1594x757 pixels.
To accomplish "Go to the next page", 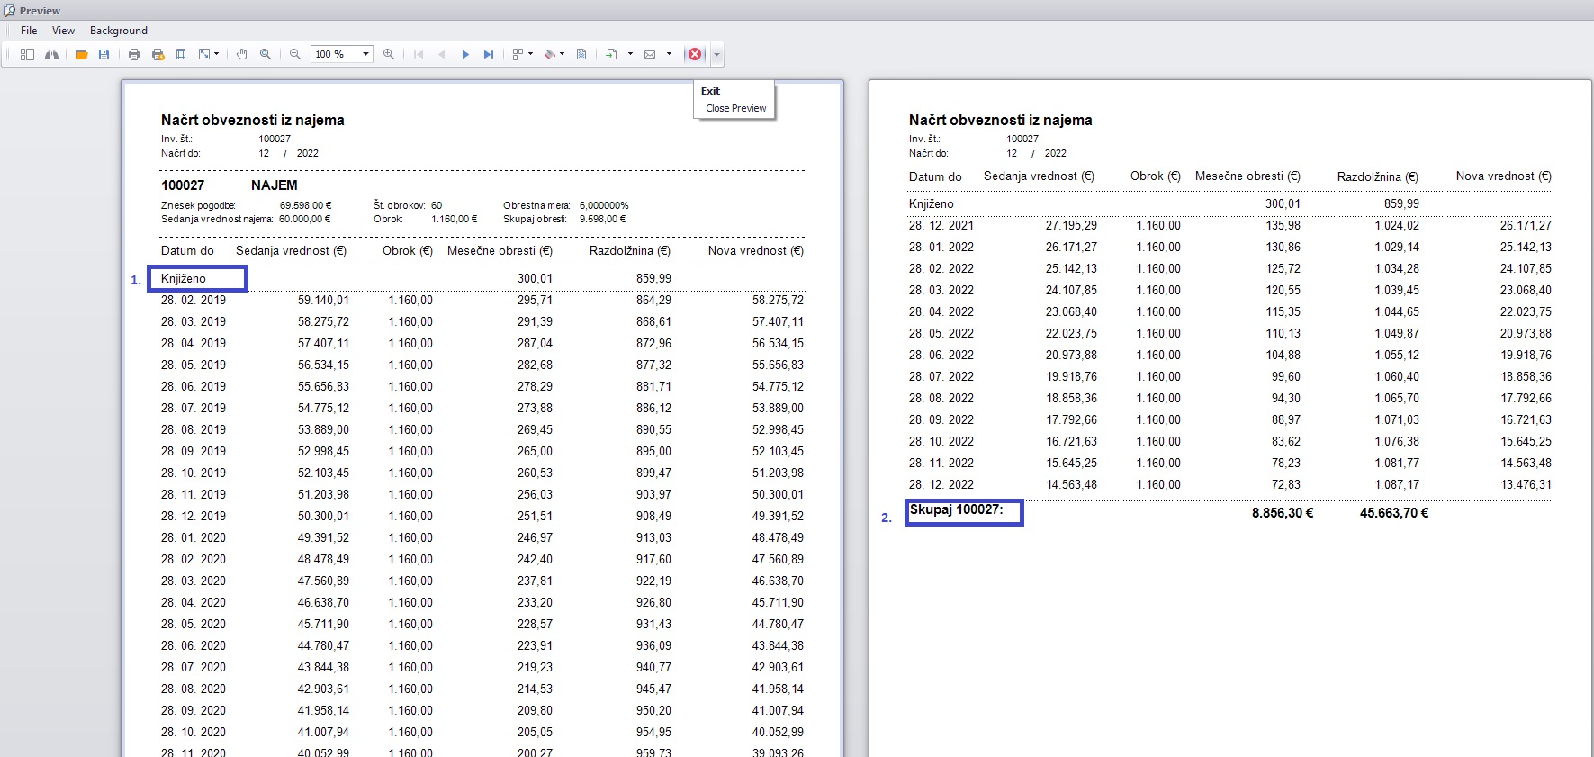I will 465,55.
